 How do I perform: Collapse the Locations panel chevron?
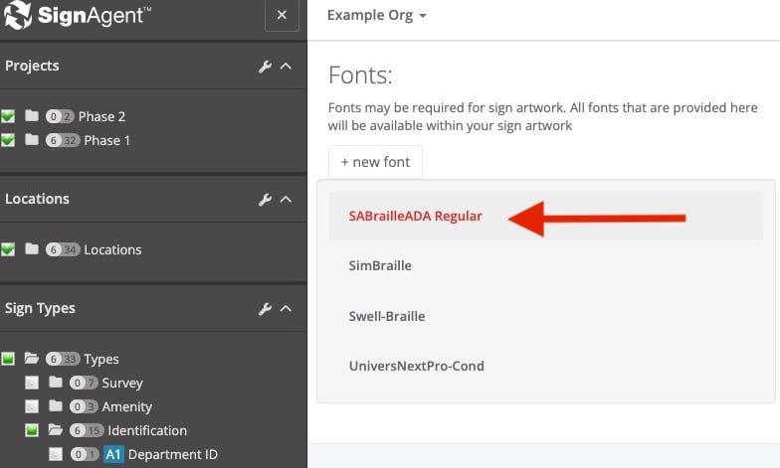click(286, 200)
